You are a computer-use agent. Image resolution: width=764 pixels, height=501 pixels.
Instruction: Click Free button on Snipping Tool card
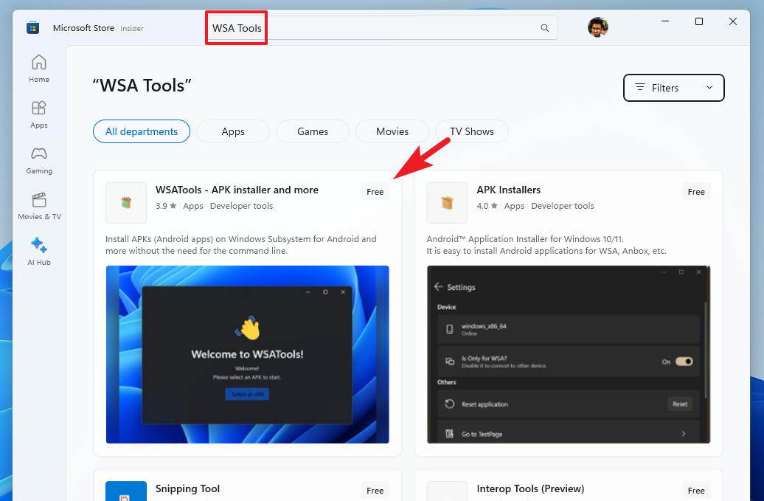tap(375, 491)
